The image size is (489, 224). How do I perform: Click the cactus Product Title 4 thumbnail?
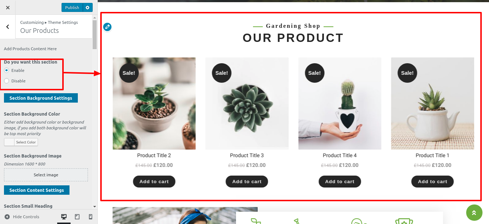point(340,103)
